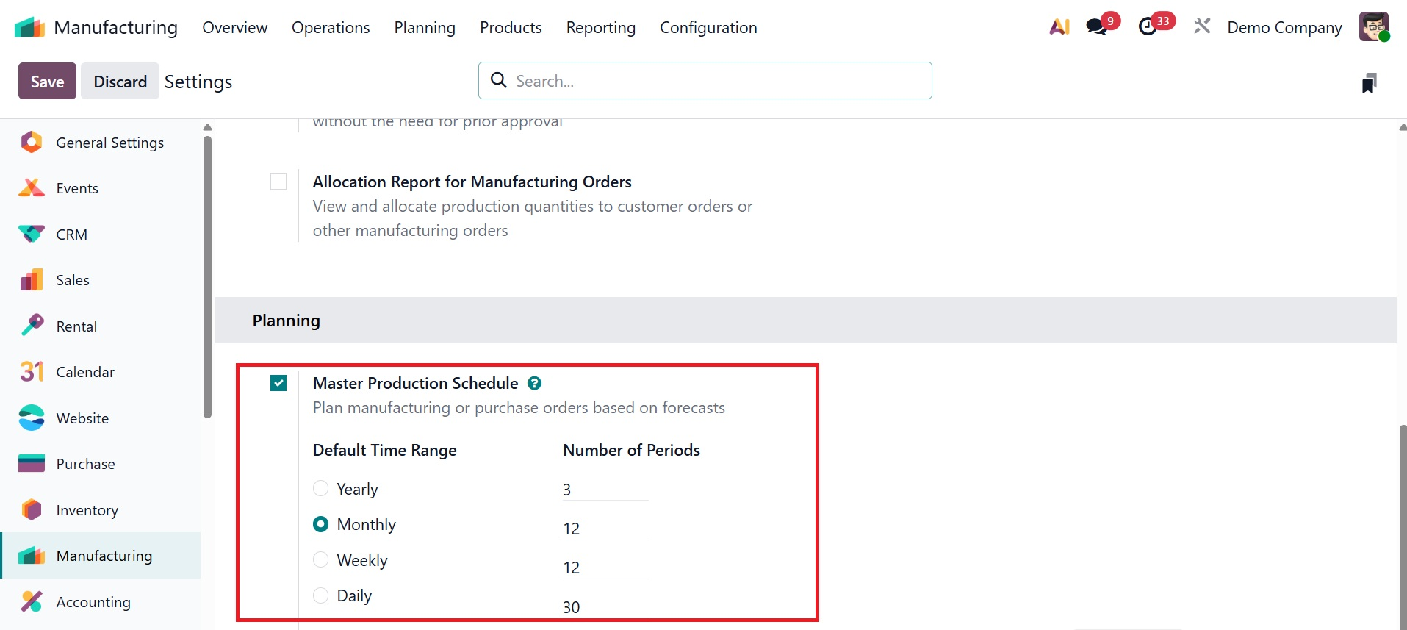The height and width of the screenshot is (630, 1407).
Task: Open the chat messages icon
Action: pos(1097,27)
